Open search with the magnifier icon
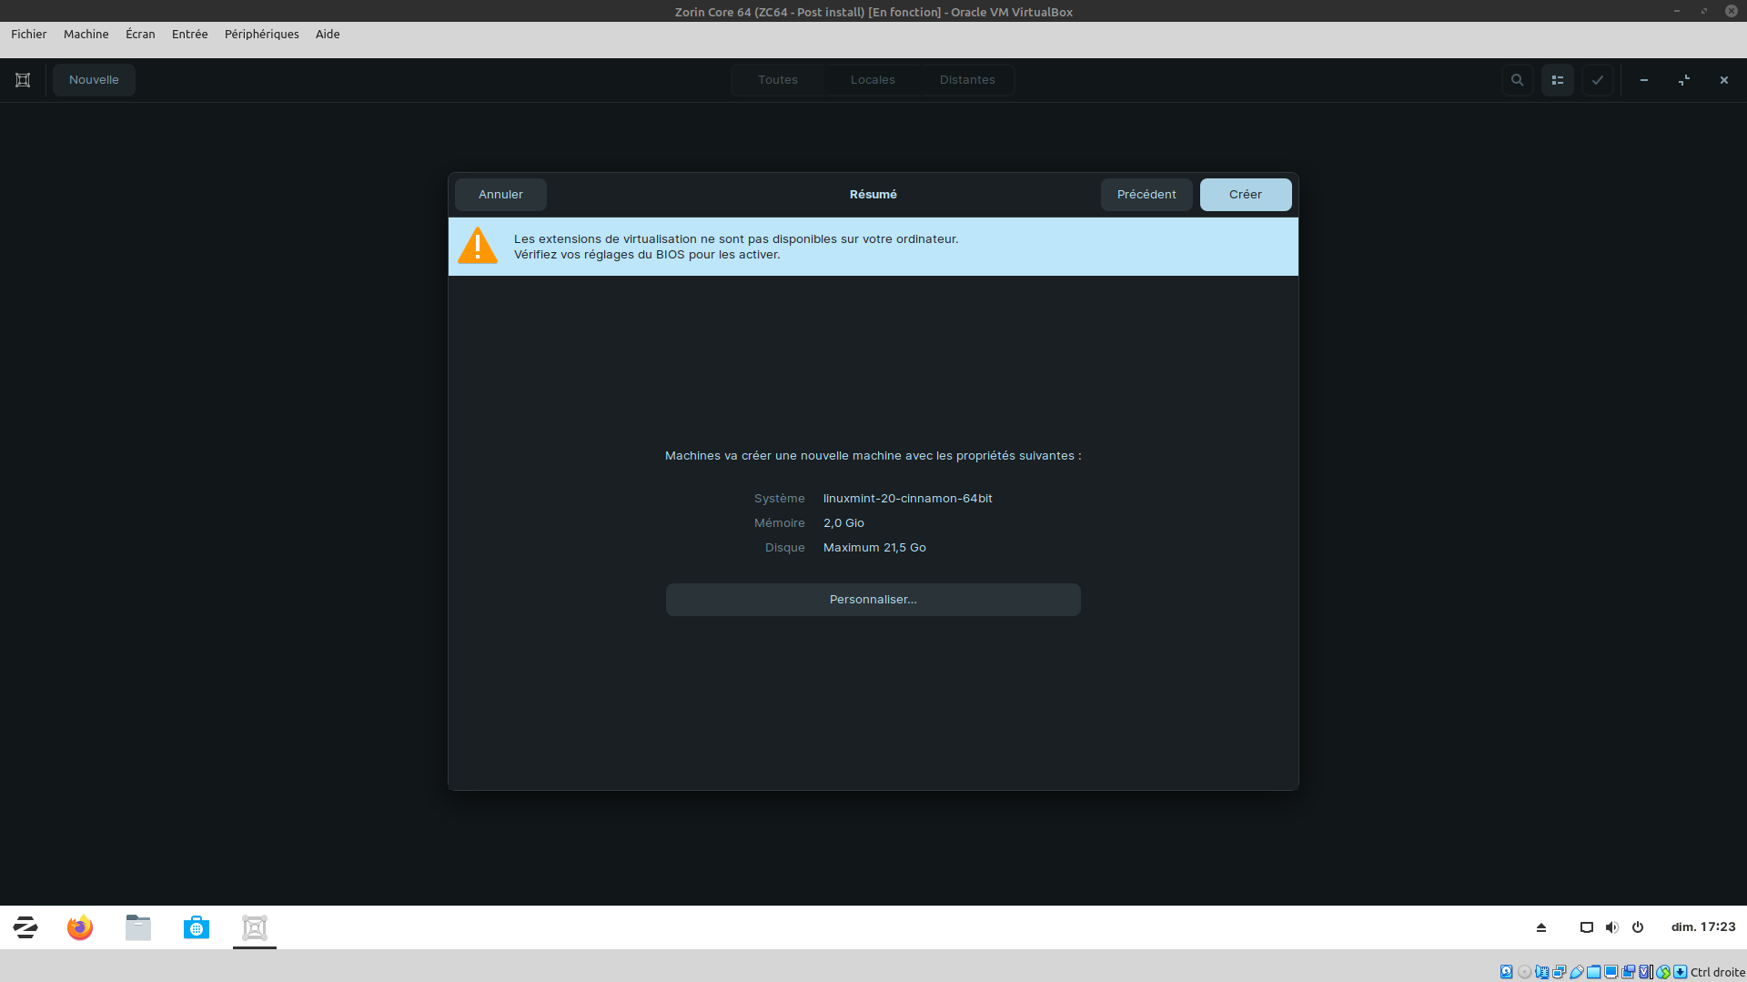 click(x=1517, y=80)
